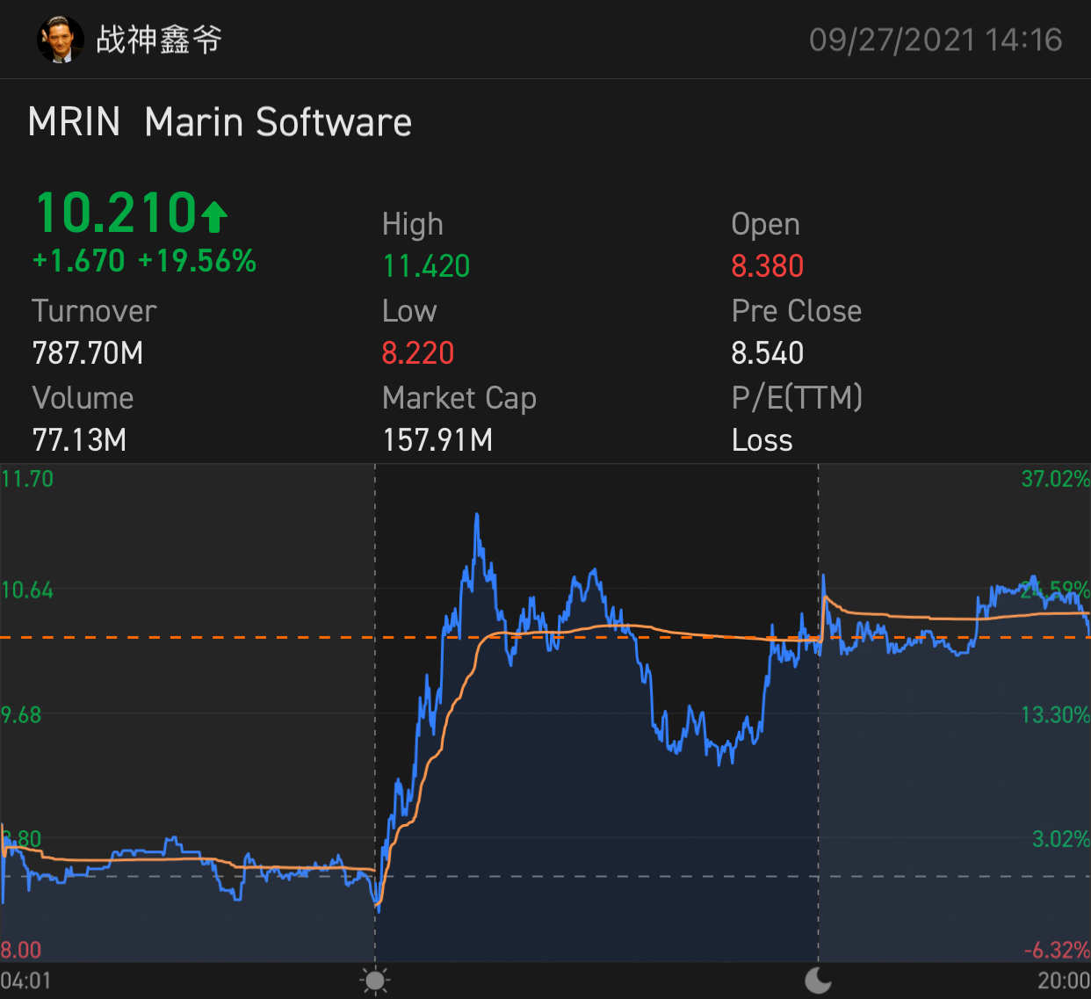Click the green up arrow beside the price
Screen dimensions: 1091x999
[x=215, y=216]
